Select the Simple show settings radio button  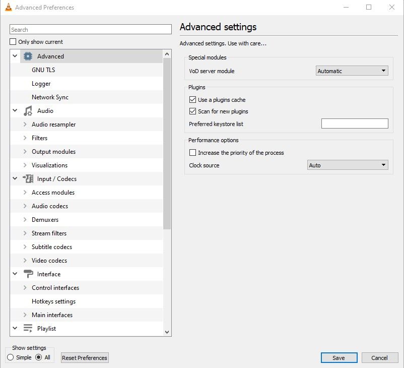11,357
